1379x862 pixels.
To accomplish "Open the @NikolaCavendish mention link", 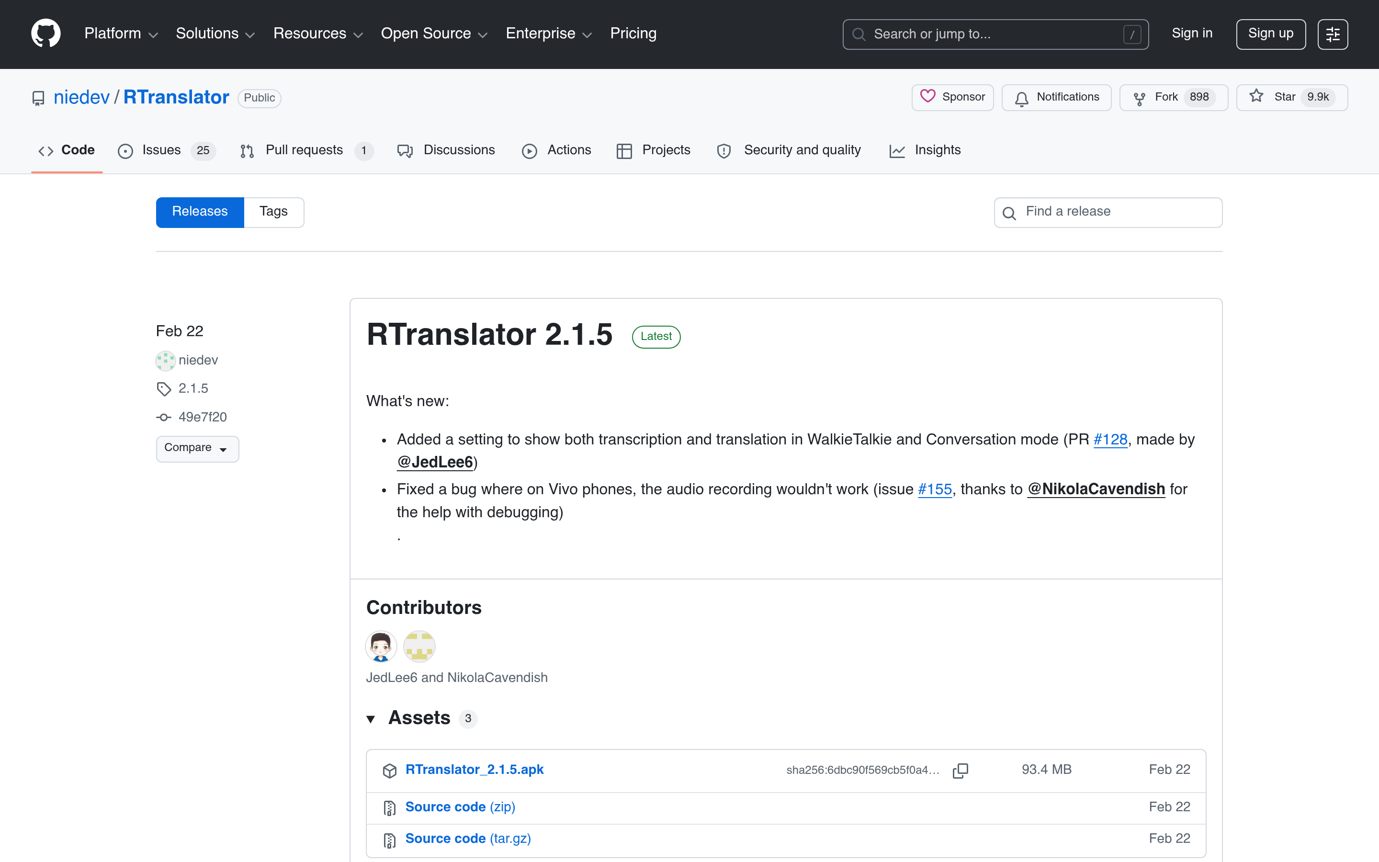I will (x=1096, y=489).
